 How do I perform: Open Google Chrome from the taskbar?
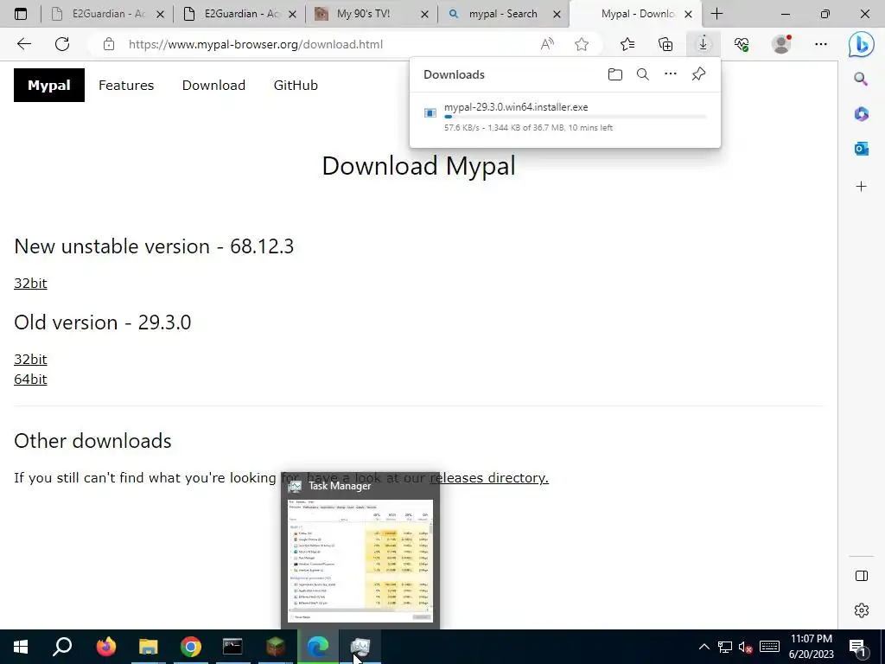coord(191,647)
